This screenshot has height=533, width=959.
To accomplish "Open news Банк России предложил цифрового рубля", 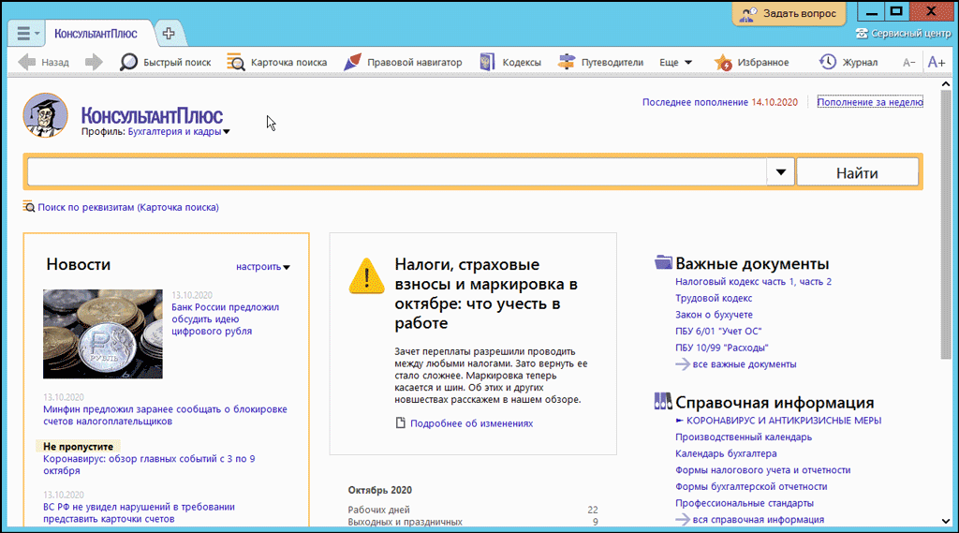I will click(225, 318).
